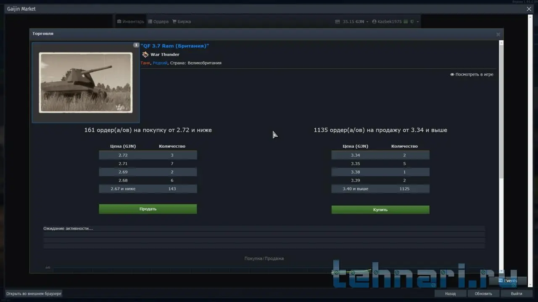This screenshot has width=538, height=302.
Task: Click the Редкий rarity tag link
Action: point(160,63)
